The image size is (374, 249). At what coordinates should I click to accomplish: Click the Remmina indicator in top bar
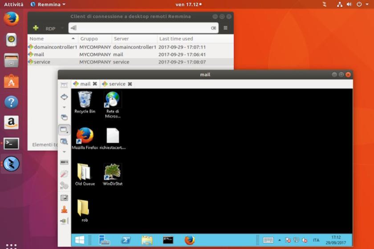[325, 4]
